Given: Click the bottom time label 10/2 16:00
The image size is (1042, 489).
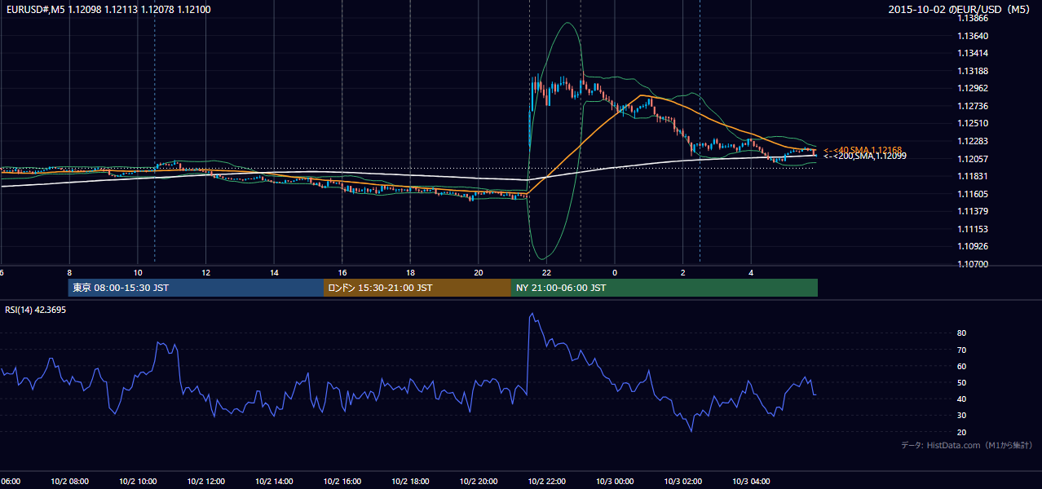Looking at the screenshot, I should click(342, 481).
